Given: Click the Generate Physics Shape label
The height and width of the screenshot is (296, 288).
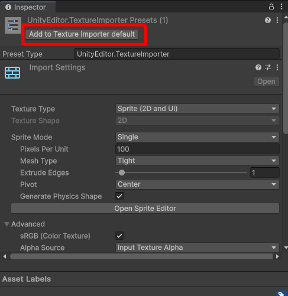Looking at the screenshot, I should [61, 196].
